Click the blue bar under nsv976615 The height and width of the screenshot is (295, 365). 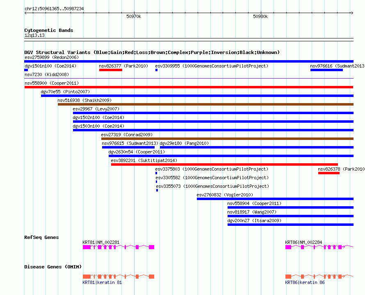pos(128,147)
